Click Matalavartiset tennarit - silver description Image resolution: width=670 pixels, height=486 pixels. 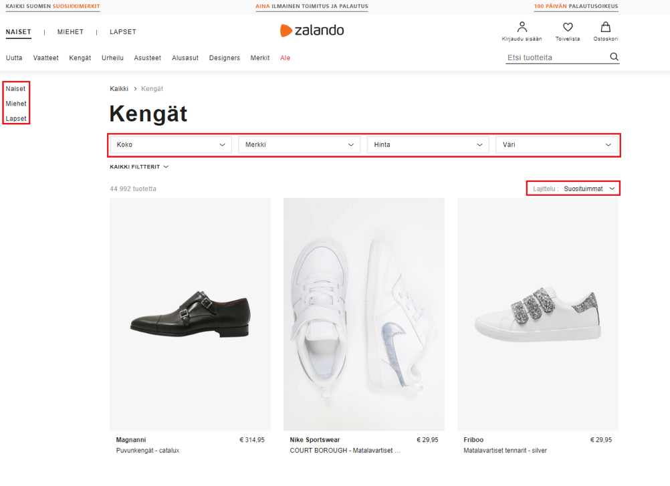coord(505,451)
